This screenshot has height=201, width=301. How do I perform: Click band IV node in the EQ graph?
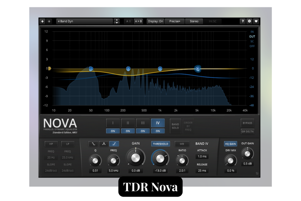pyautogui.click(x=198, y=69)
